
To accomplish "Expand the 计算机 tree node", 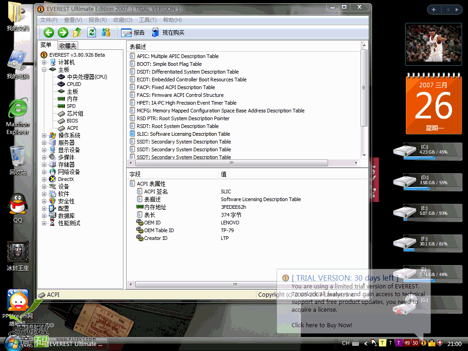I will (x=44, y=62).
